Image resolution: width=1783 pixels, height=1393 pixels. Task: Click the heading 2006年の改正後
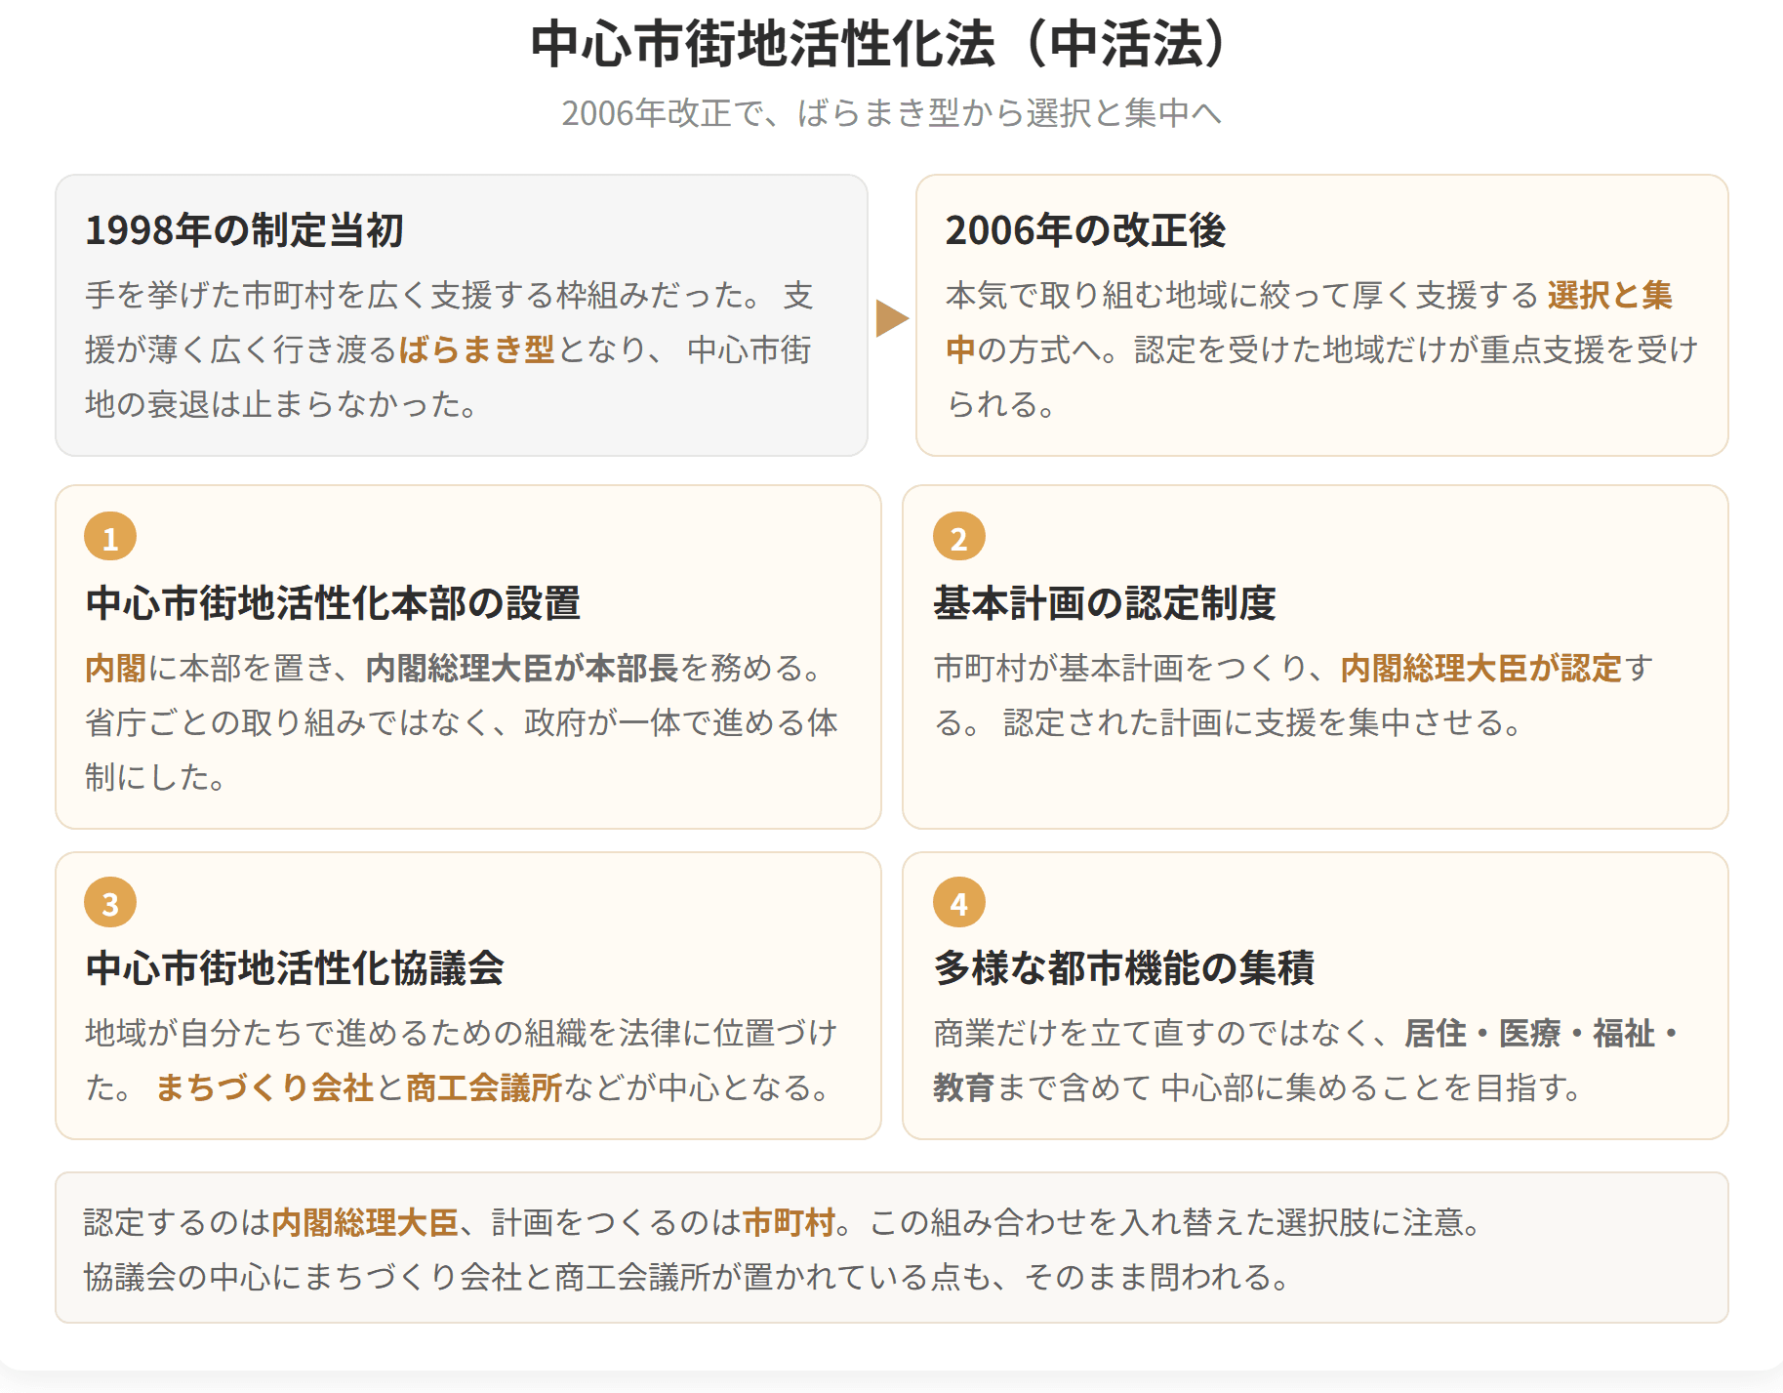(x=1085, y=230)
